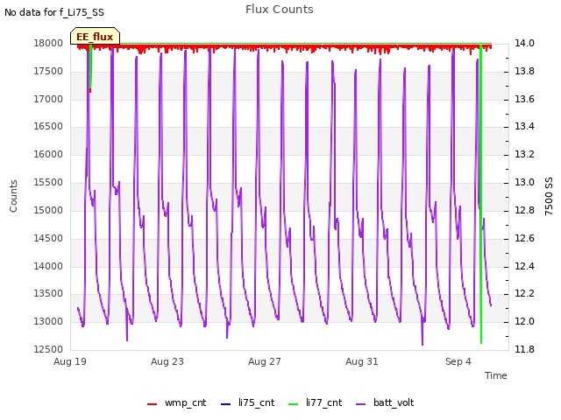Click the 17000 left axis tick label
Viewport: 561px width, 420px height.
[48, 99]
